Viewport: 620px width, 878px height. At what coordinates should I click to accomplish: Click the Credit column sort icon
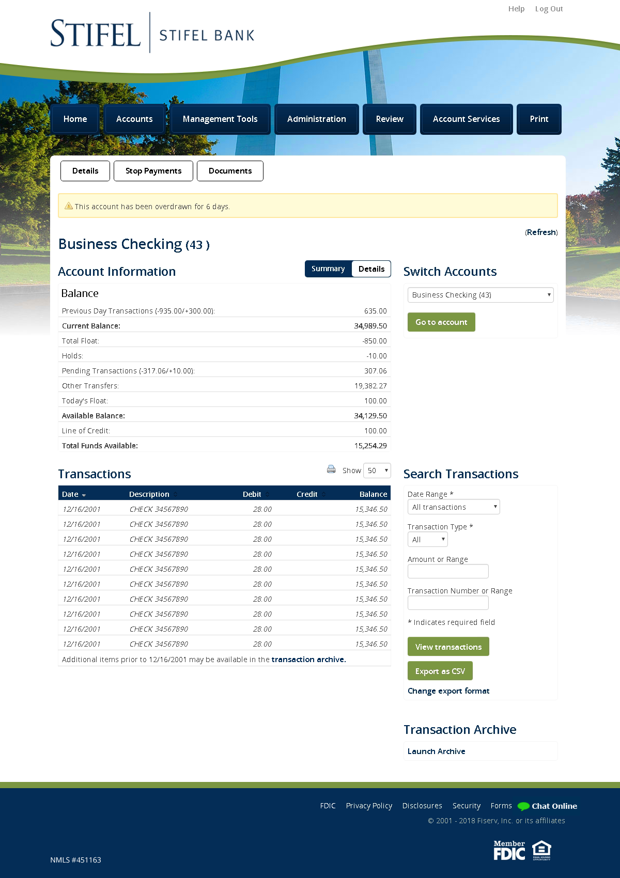324,494
